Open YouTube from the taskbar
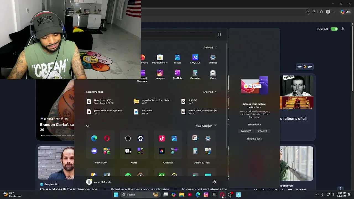Viewport: 354px width, 199px height. (189, 195)
